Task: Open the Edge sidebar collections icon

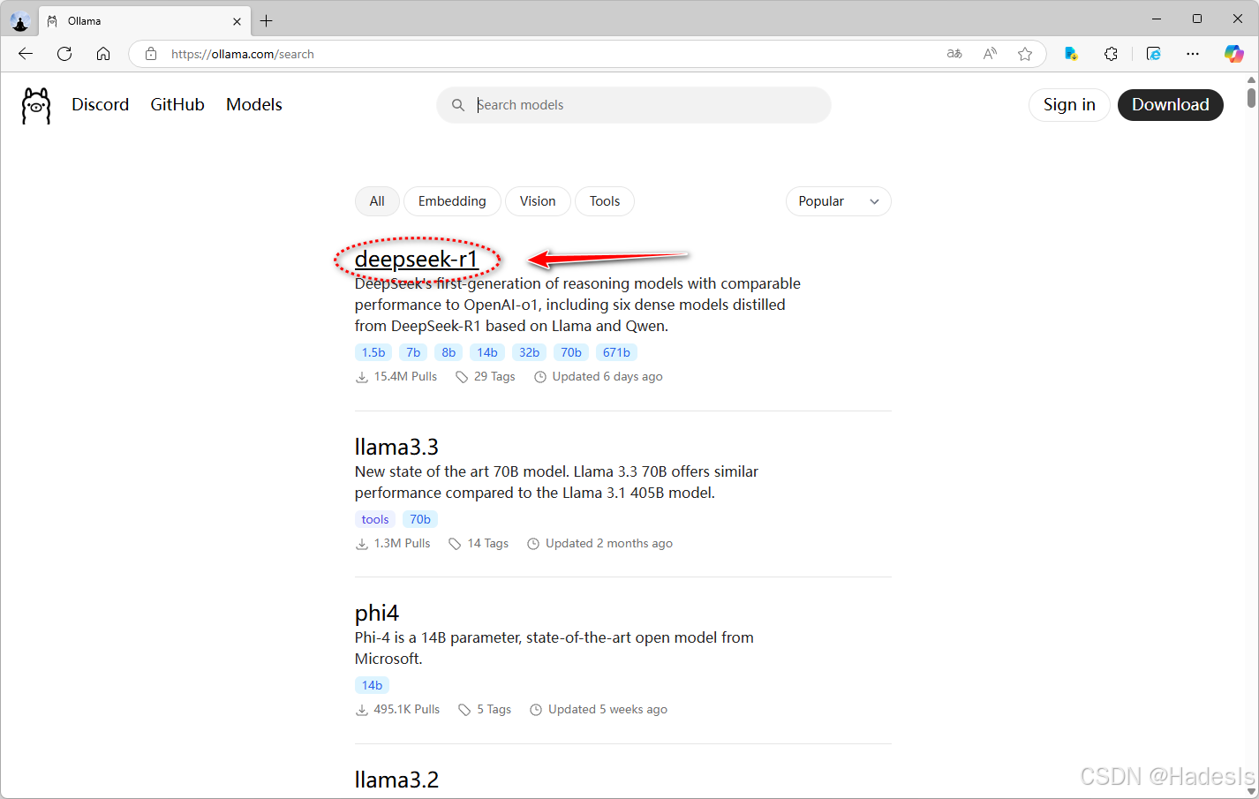Action: pos(1153,54)
